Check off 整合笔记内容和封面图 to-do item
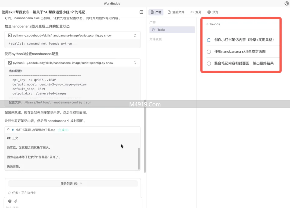290x208 pixels. pyautogui.click(x=208, y=63)
